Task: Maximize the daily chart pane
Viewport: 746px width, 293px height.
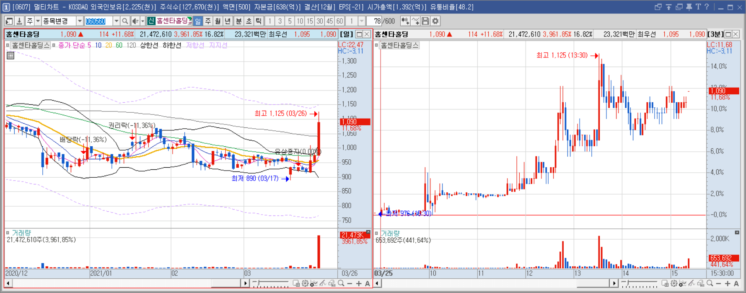Action: [x=359, y=34]
